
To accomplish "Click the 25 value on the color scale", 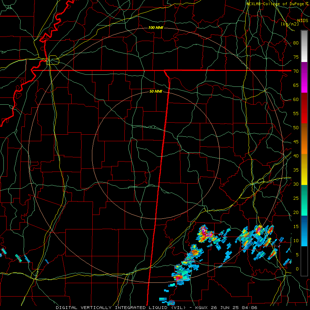I will 296,198.
